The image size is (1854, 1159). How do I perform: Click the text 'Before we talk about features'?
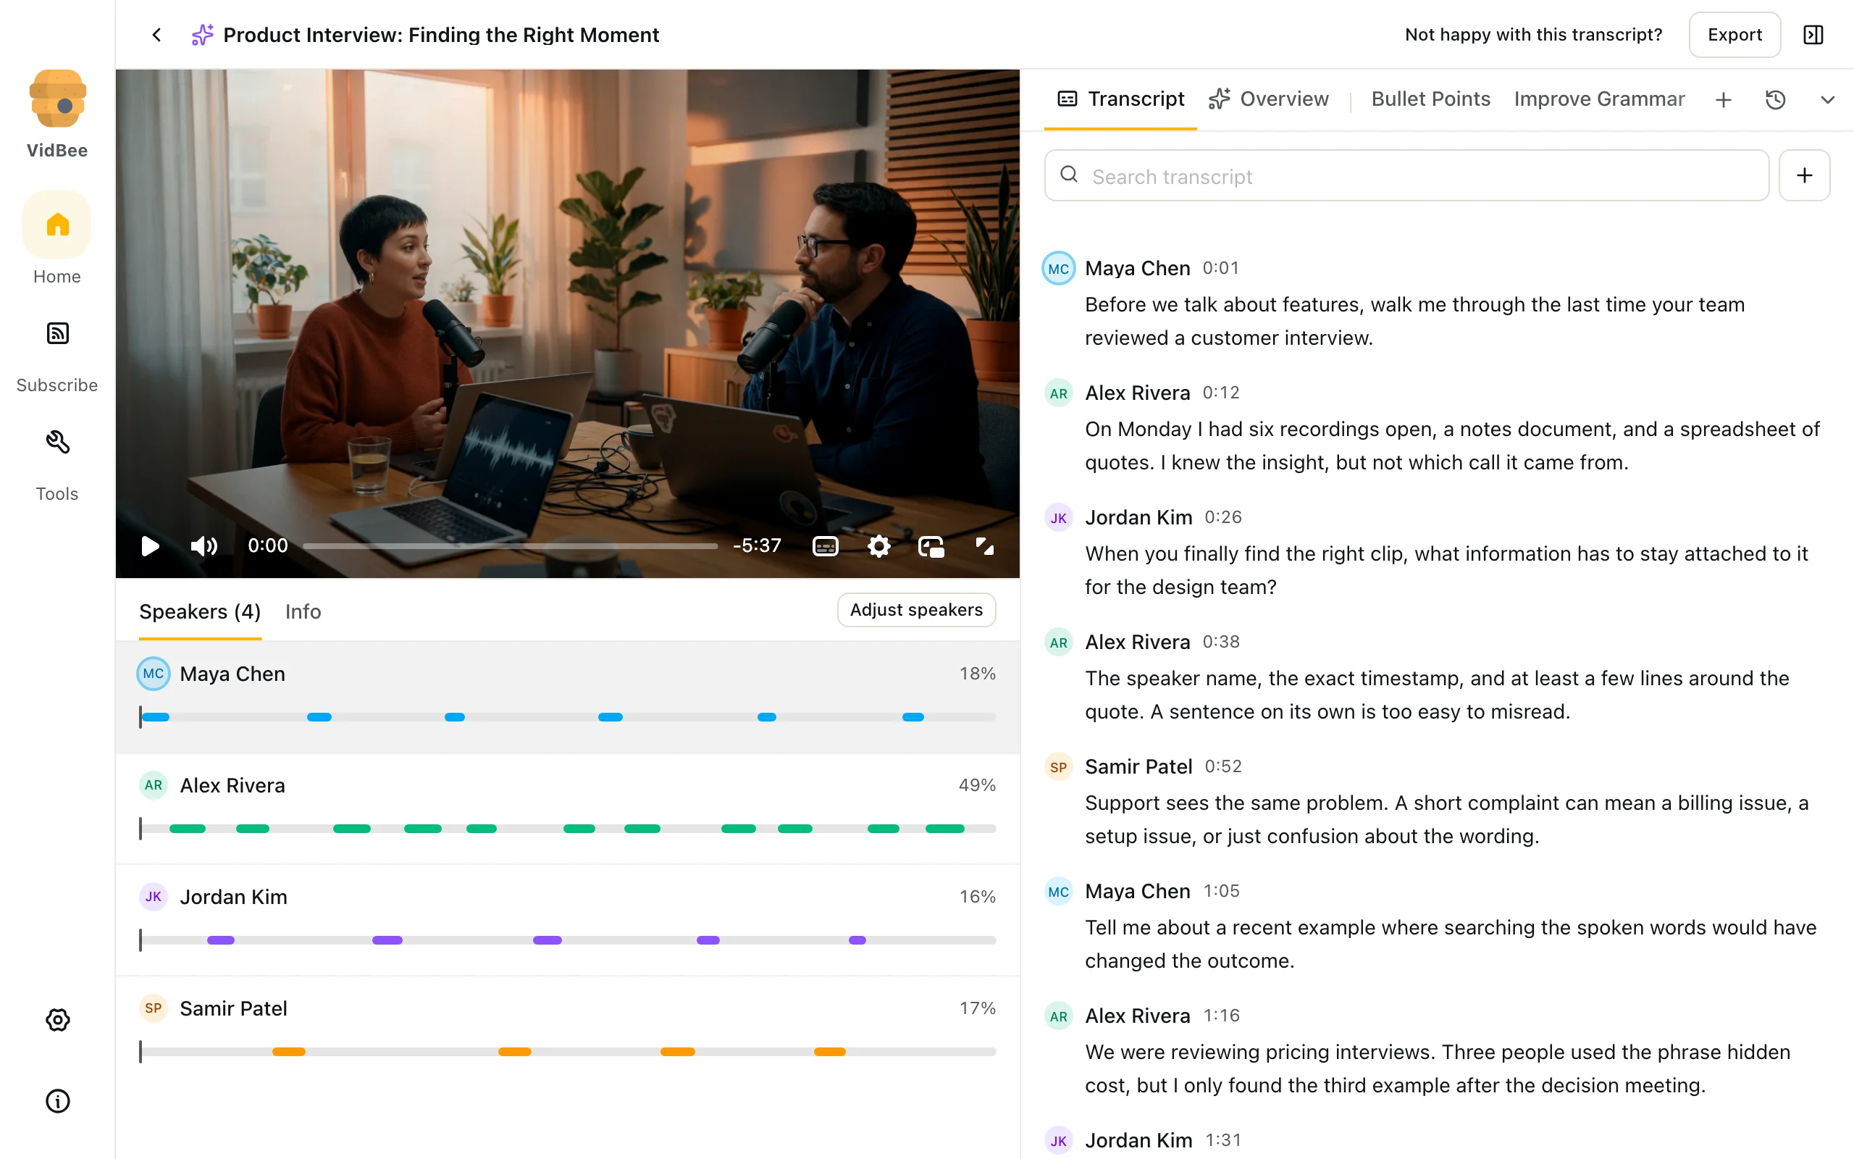(x=1222, y=304)
